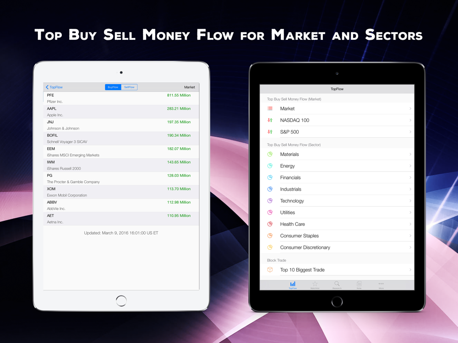The height and width of the screenshot is (343, 458).
Task: Click the Energy pie icon
Action: [270, 166]
